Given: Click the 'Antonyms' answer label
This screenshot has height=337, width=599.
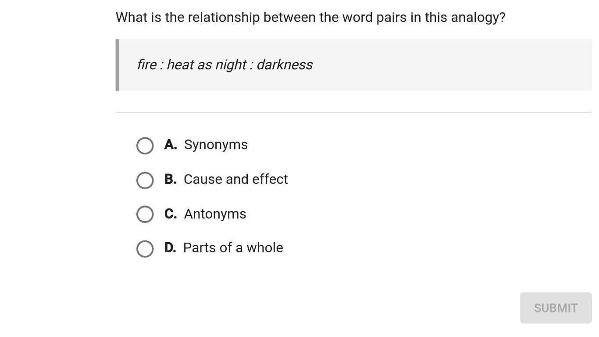Looking at the screenshot, I should 215,214.
